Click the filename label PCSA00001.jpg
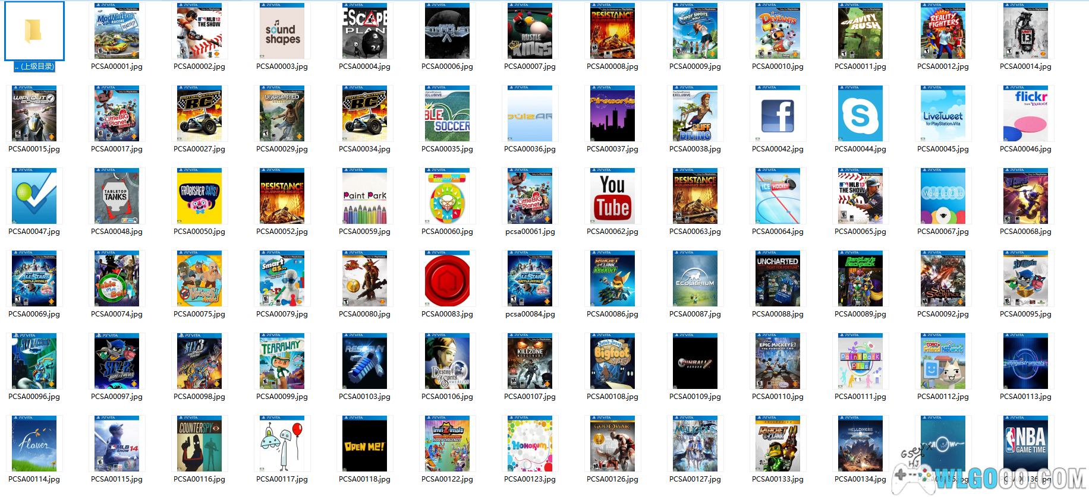 pyautogui.click(x=117, y=67)
